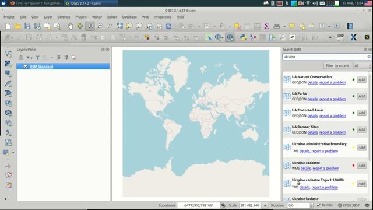
Task: Click the EPSG:3857 CRS status button
Action: point(349,205)
